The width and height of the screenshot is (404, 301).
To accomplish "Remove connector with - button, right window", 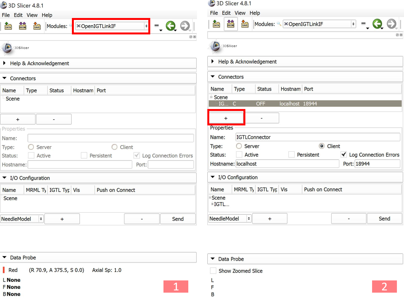I will point(261,118).
